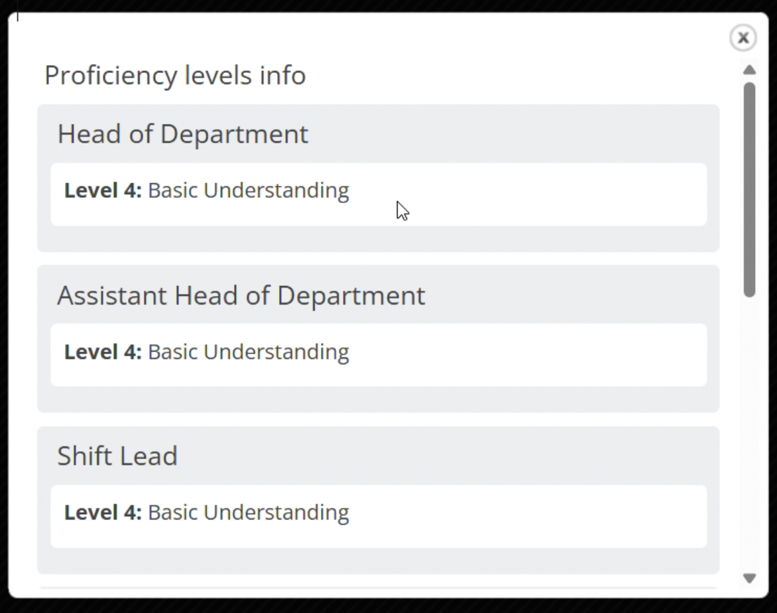This screenshot has width=777, height=613.
Task: Click empty space in Shift Lead level box
Action: pyautogui.click(x=530, y=516)
